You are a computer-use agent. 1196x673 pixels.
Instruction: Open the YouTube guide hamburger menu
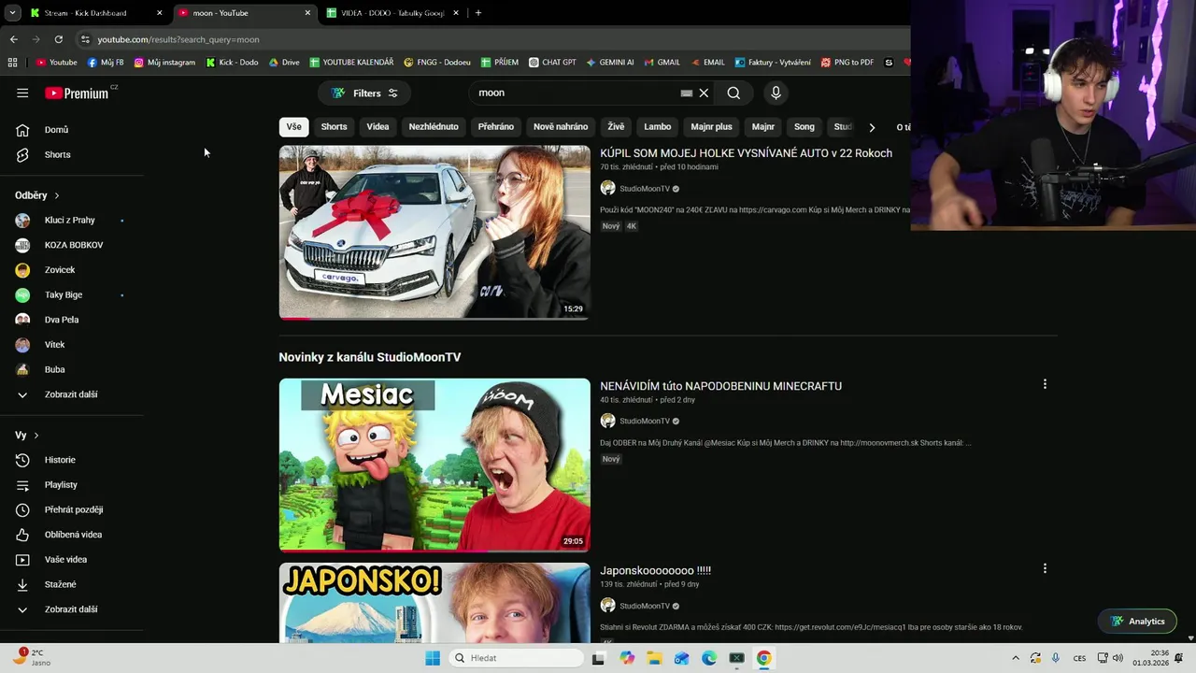[22, 93]
